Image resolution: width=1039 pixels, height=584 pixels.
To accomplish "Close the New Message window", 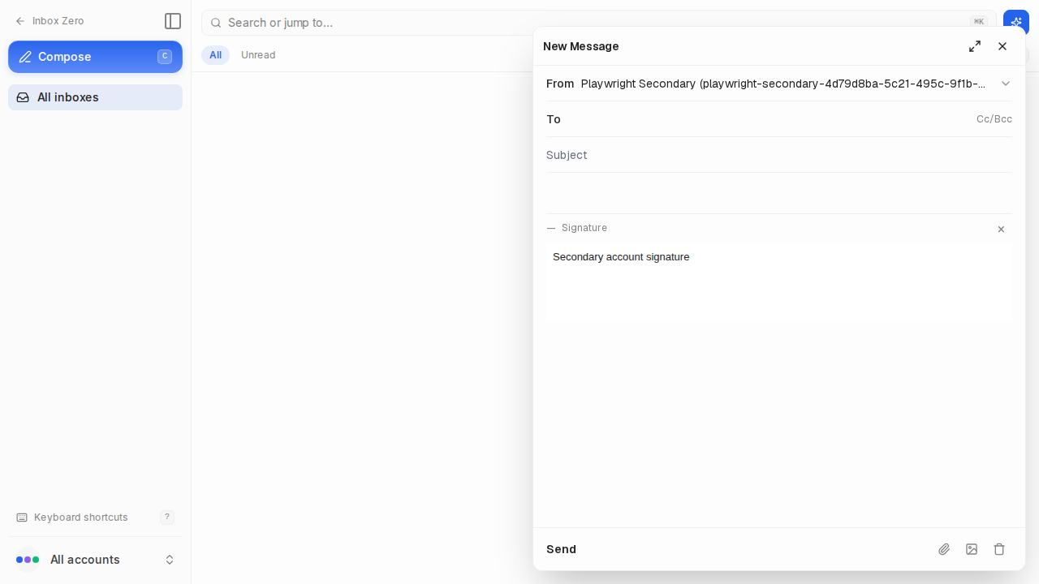I will pos(1002,46).
